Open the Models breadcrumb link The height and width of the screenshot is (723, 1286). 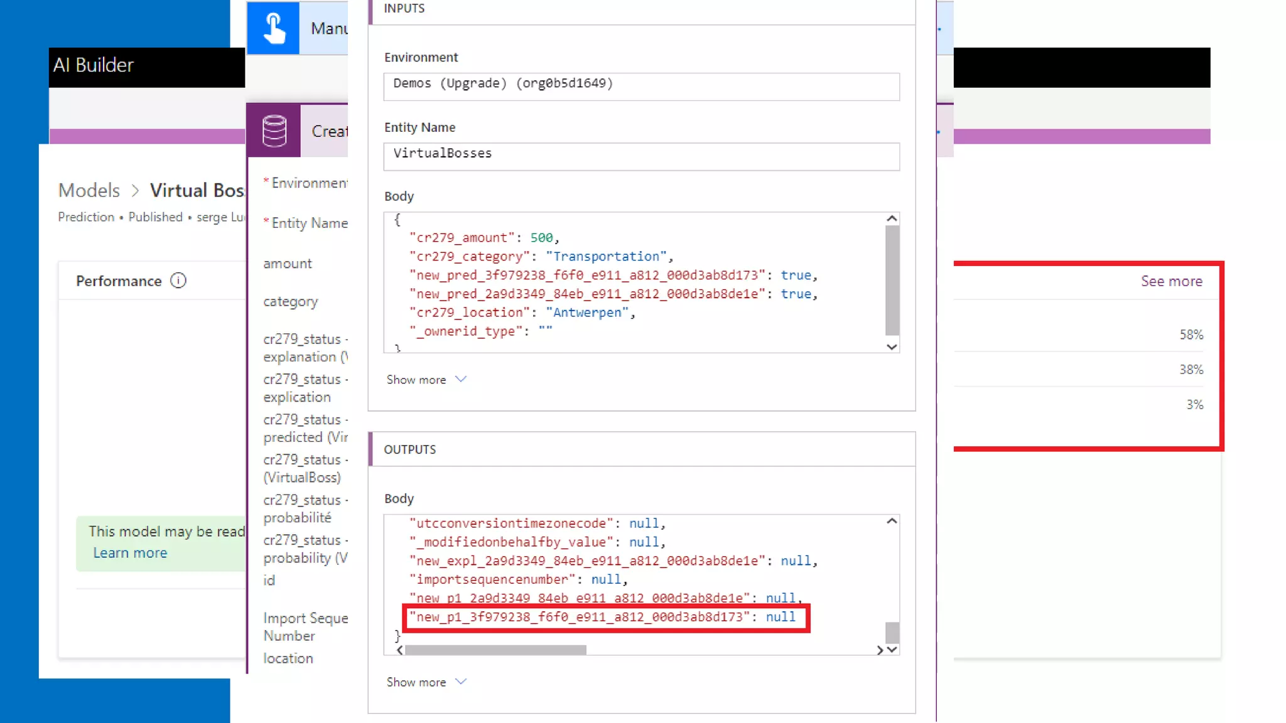coord(89,190)
